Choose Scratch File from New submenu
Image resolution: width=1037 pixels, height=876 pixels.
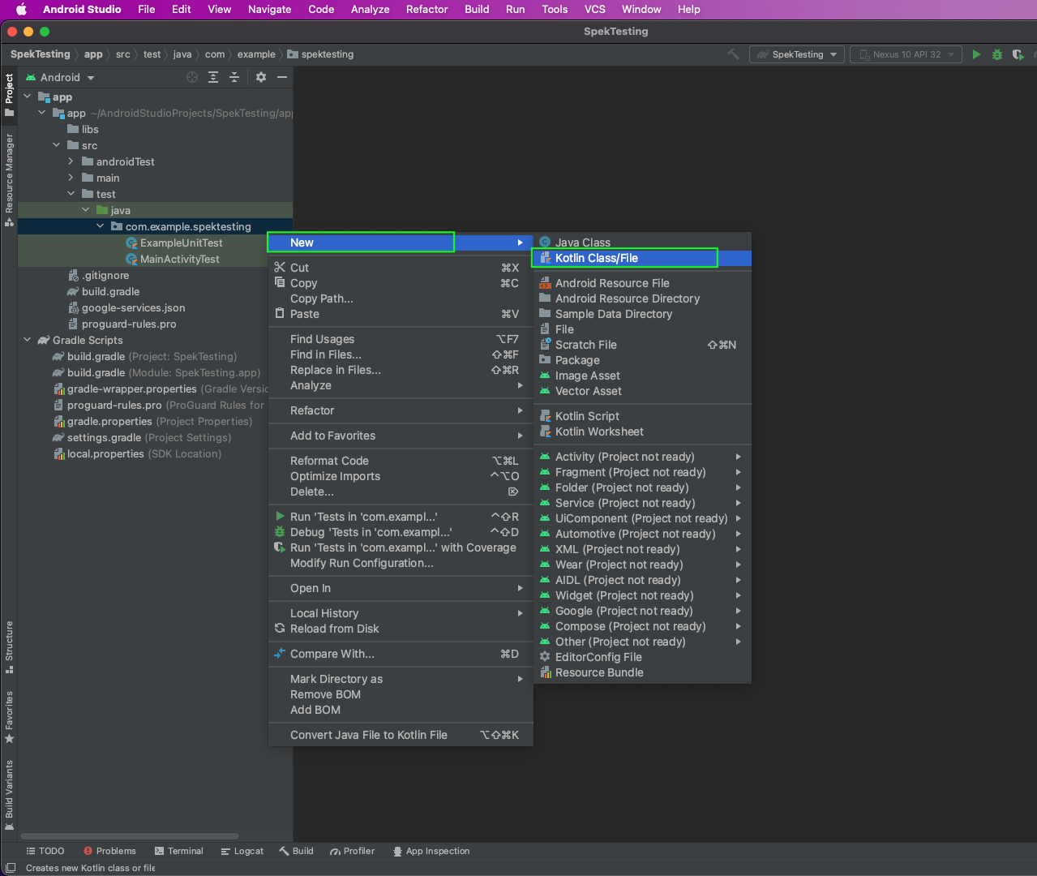tap(641, 345)
